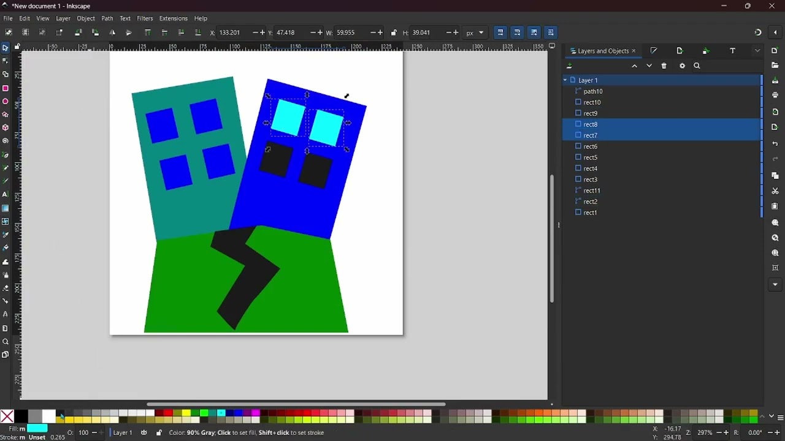Pick the Rectangle tool
The image size is (785, 441).
(x=6, y=88)
